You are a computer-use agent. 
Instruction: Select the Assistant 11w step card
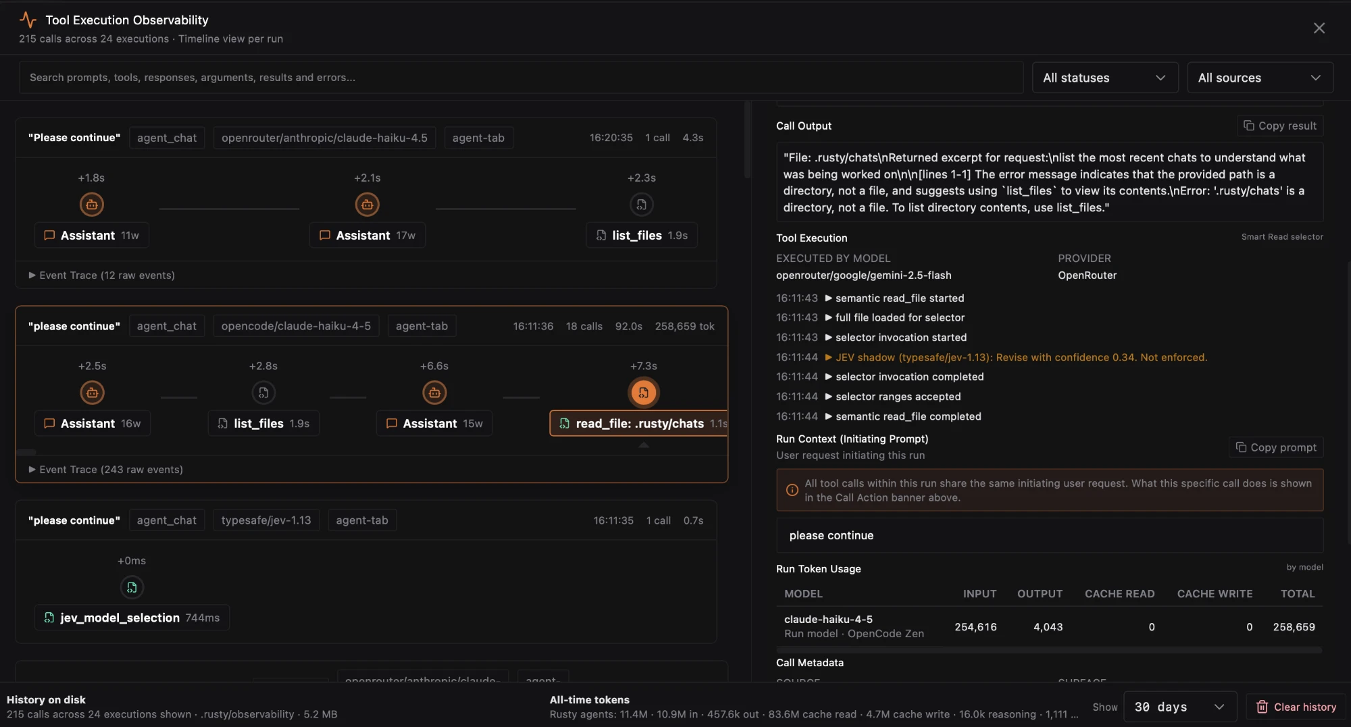[92, 236]
